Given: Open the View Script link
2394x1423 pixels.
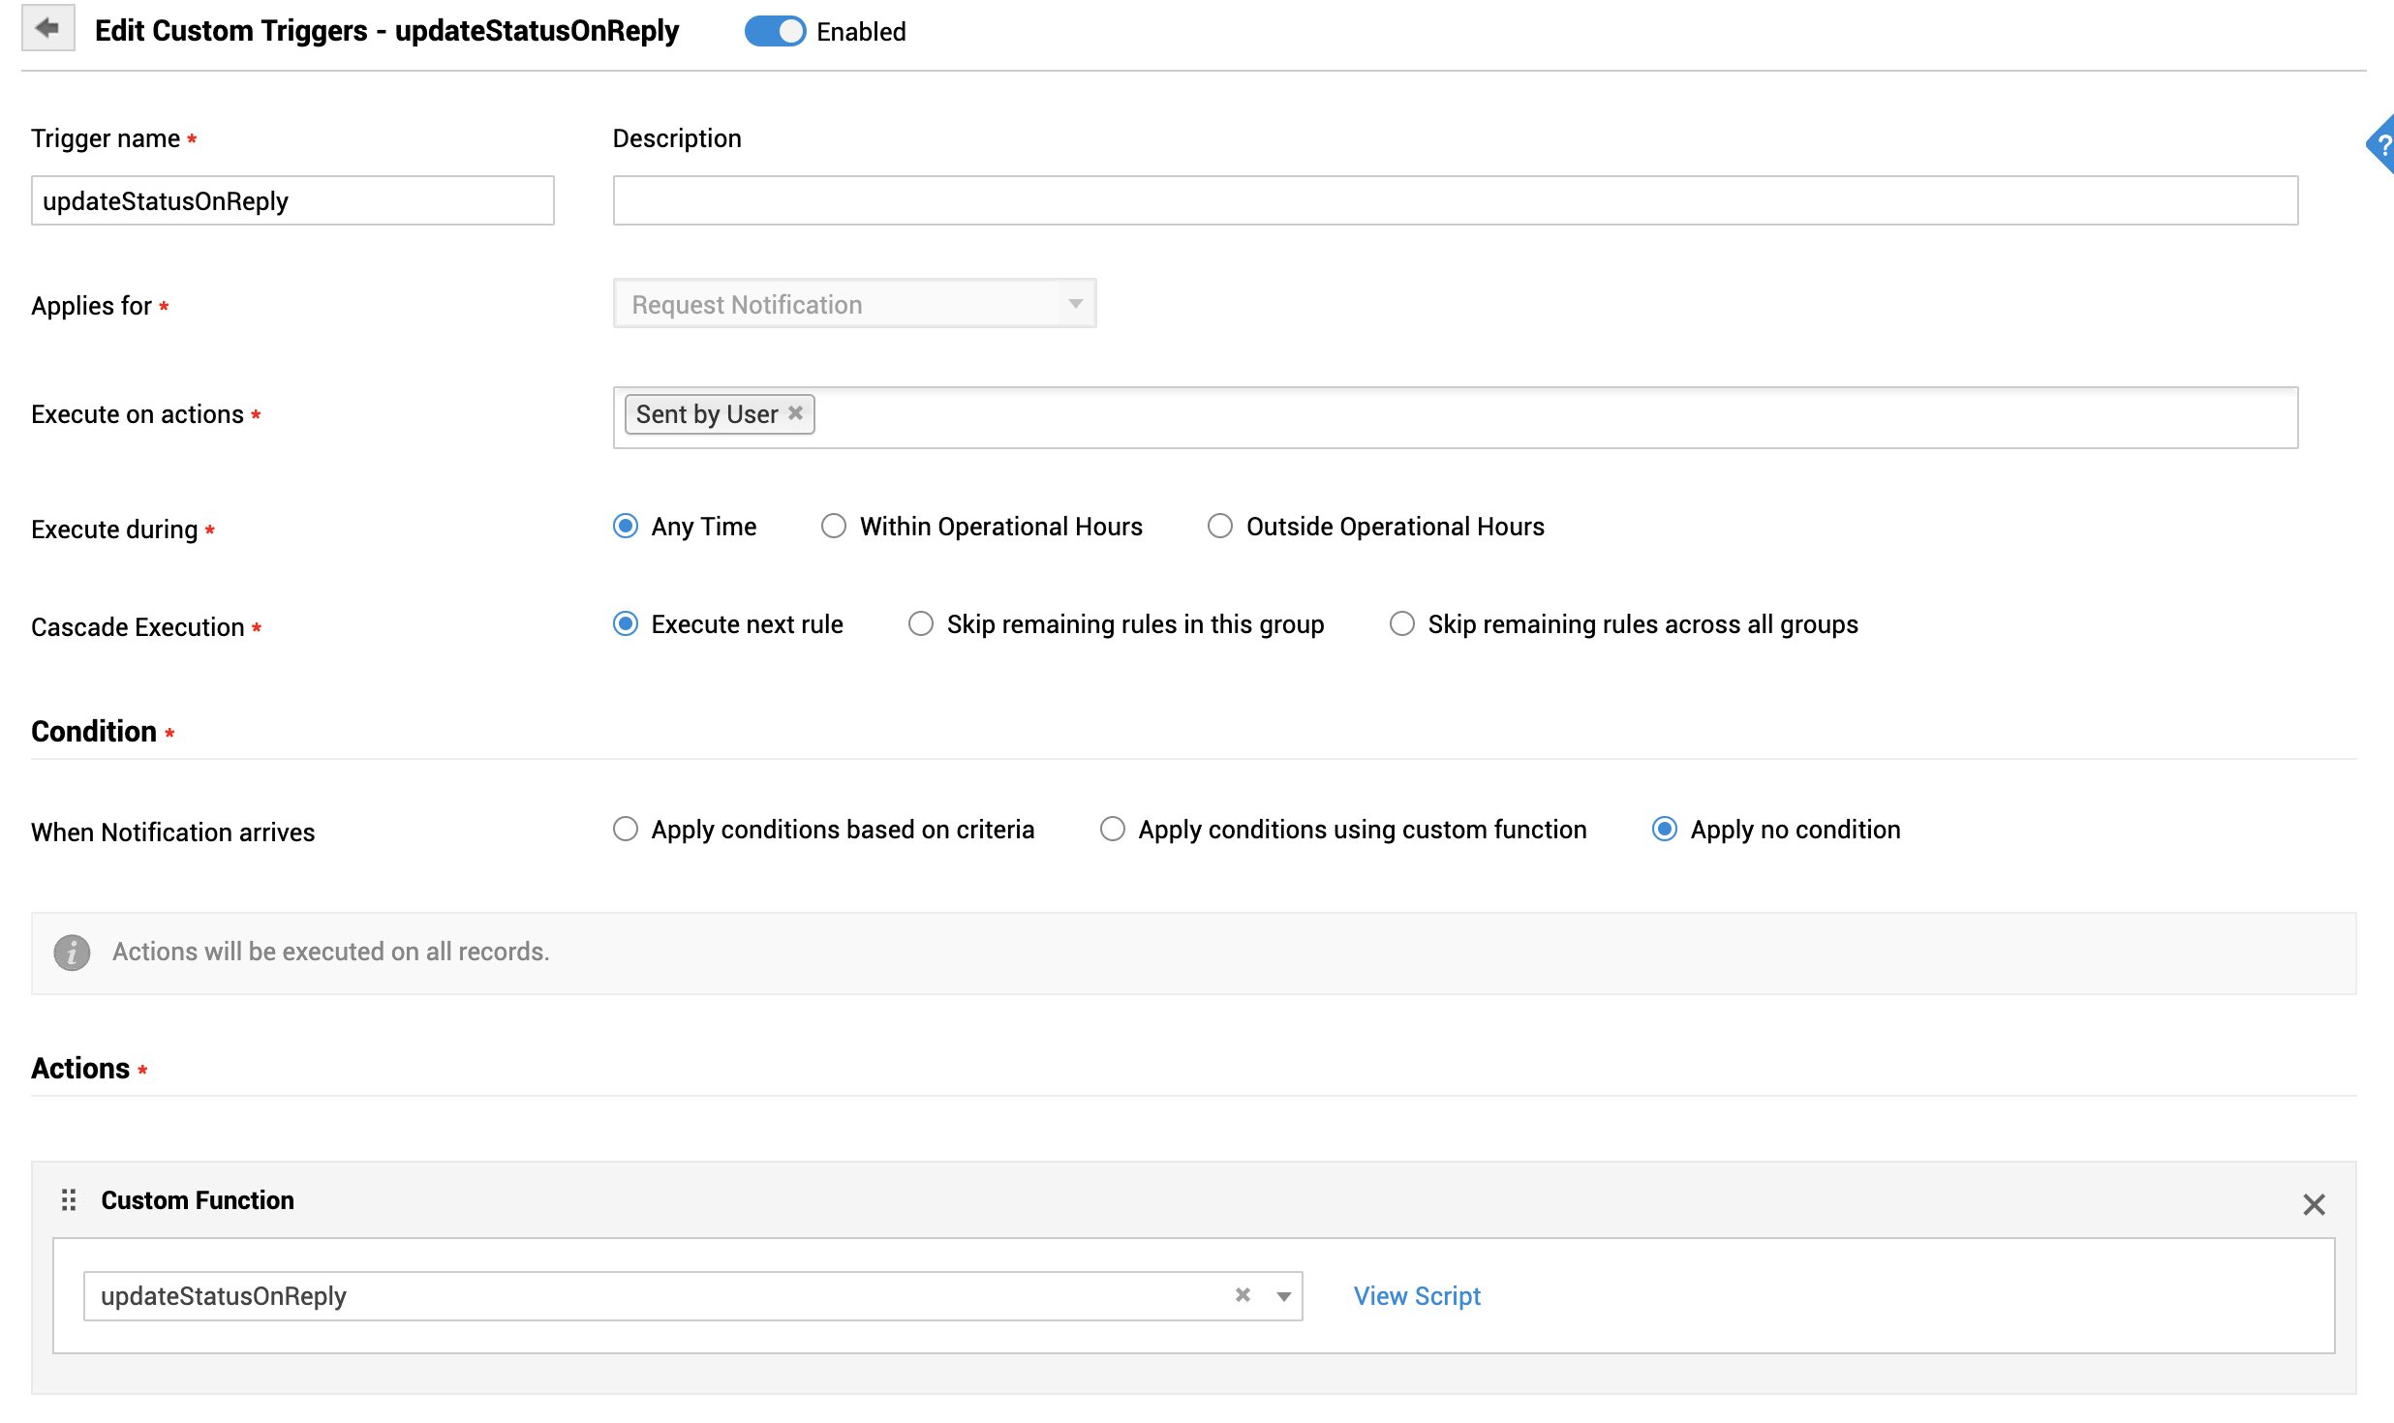Looking at the screenshot, I should [x=1416, y=1296].
